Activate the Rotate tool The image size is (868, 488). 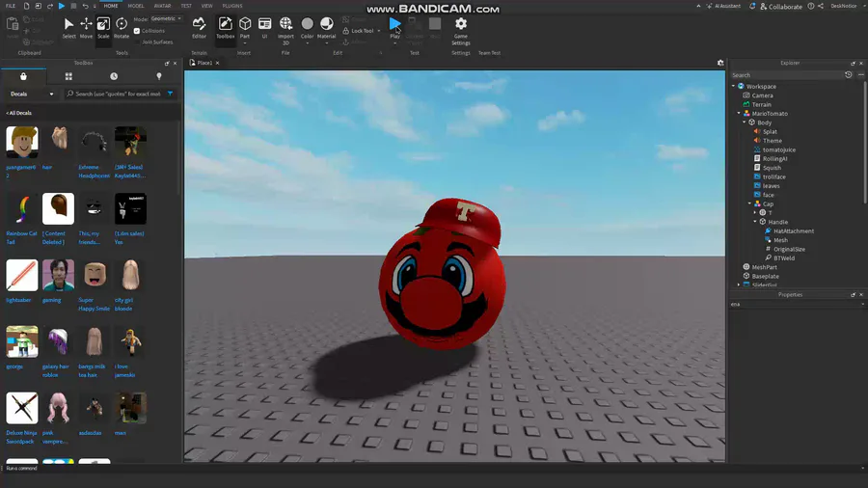click(122, 28)
